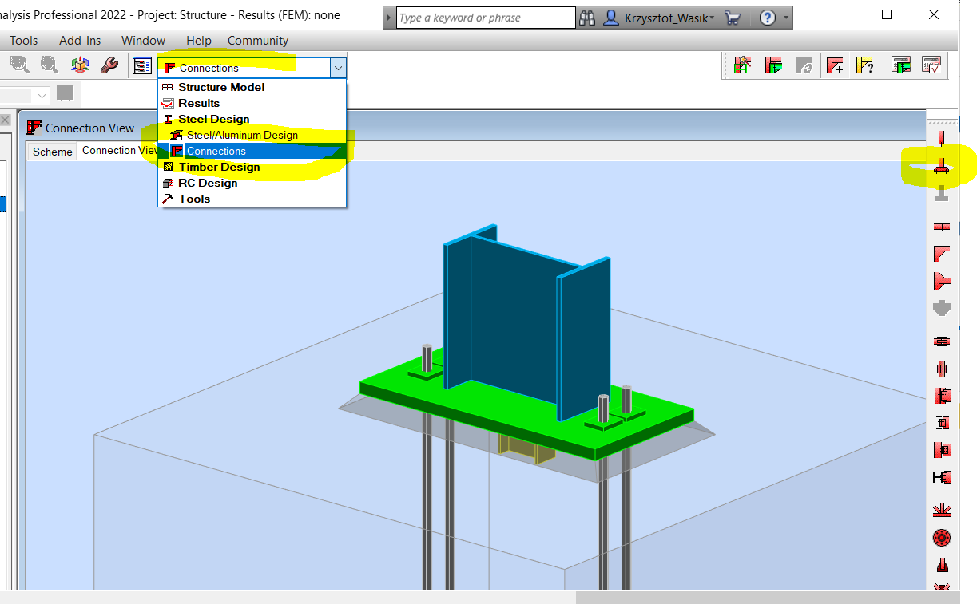Click the 3D colored cube view icon
This screenshot has height=604, width=977.
[x=81, y=66]
